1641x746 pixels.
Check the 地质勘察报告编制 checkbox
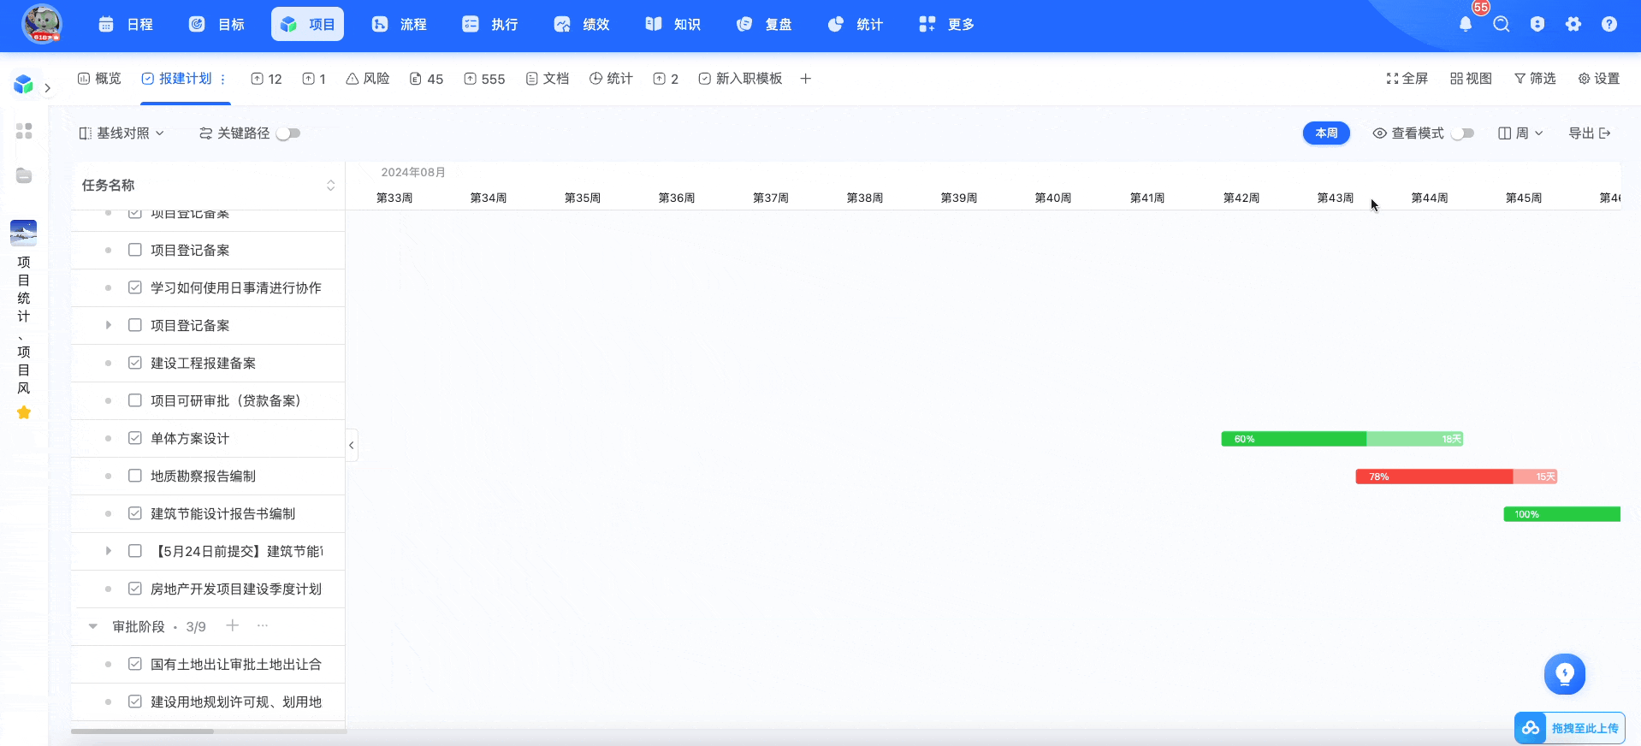pos(134,476)
